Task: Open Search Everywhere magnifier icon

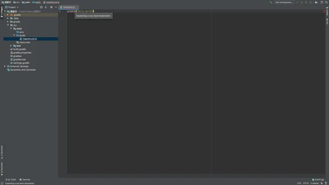Action: 326,2
